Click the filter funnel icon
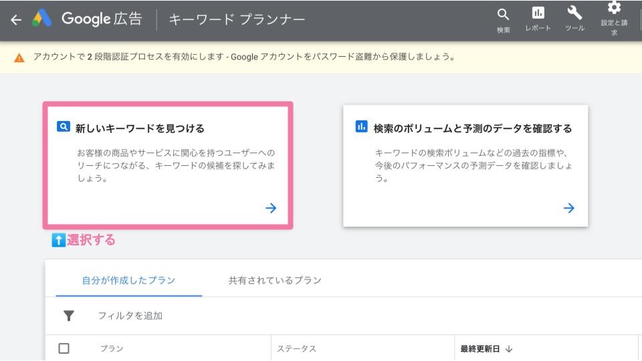Viewport: 642px width, 361px height. pos(69,316)
